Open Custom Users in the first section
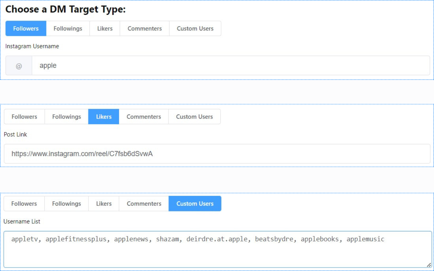This screenshot has height=271, width=434. pyautogui.click(x=195, y=28)
